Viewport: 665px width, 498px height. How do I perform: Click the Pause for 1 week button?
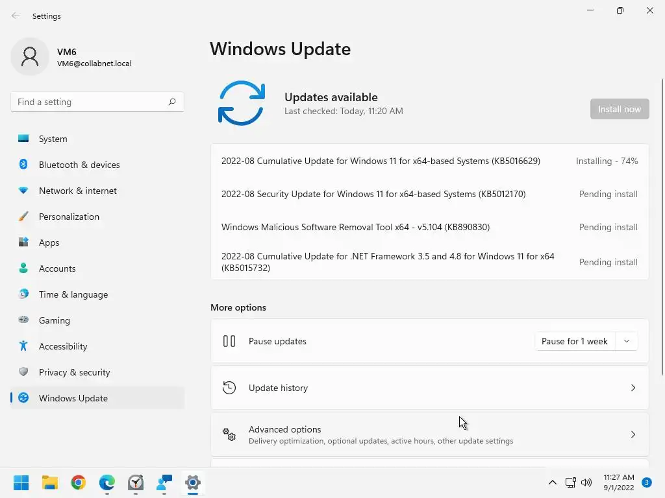pos(575,341)
